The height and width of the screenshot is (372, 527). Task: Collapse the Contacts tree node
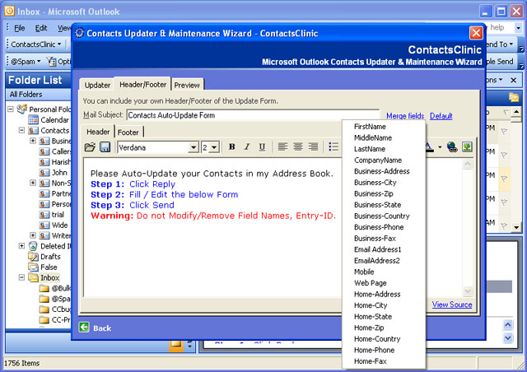pyautogui.click(x=22, y=130)
